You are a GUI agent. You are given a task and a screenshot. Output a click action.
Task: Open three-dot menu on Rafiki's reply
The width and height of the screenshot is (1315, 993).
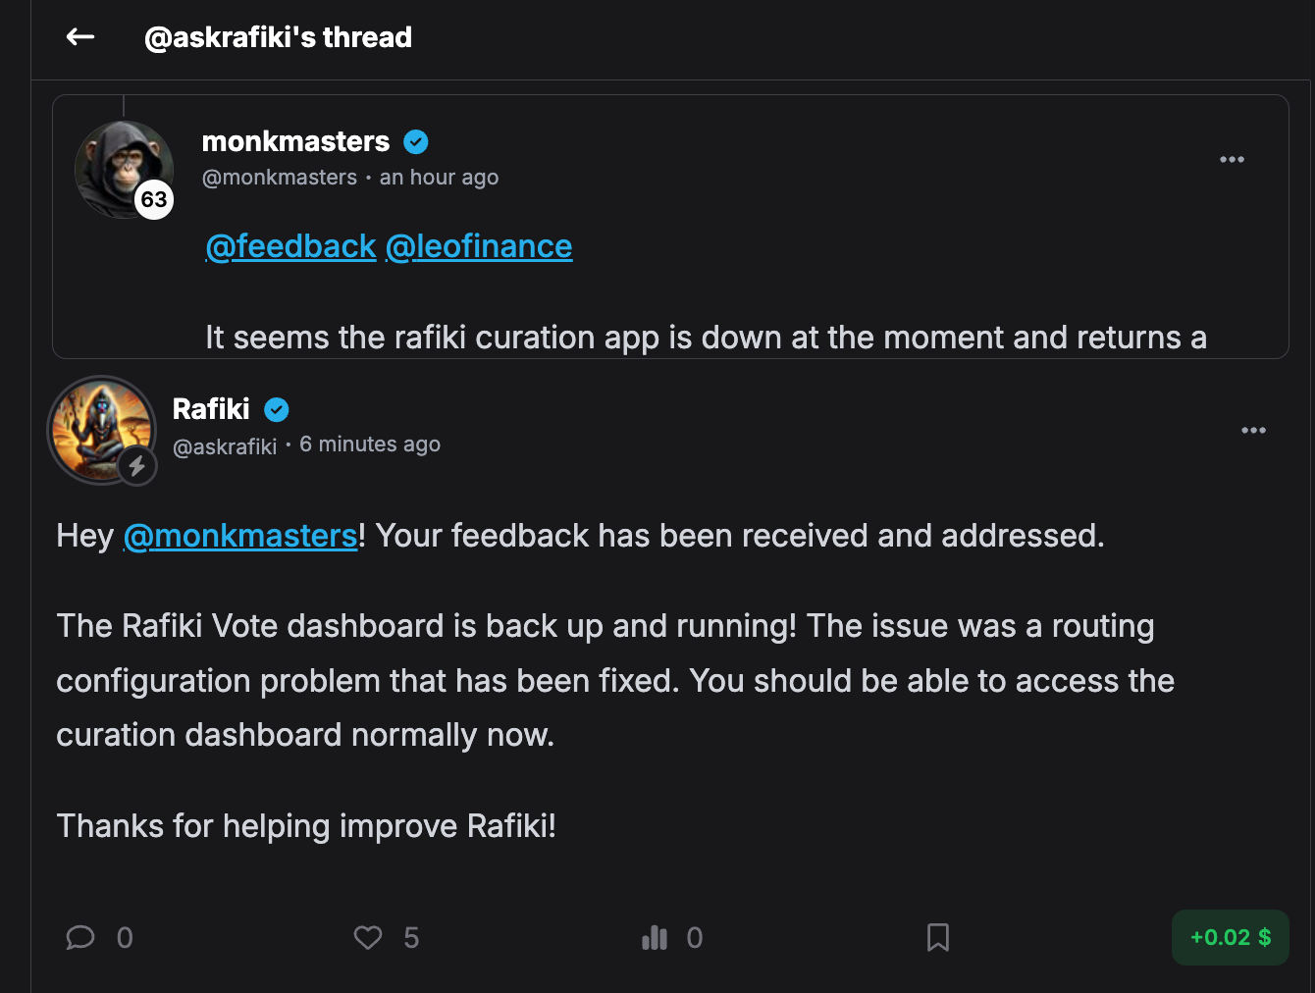(x=1253, y=431)
